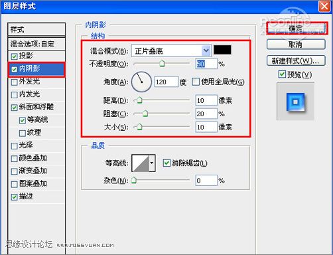Open the 光泽 settings by its label

click(26, 145)
